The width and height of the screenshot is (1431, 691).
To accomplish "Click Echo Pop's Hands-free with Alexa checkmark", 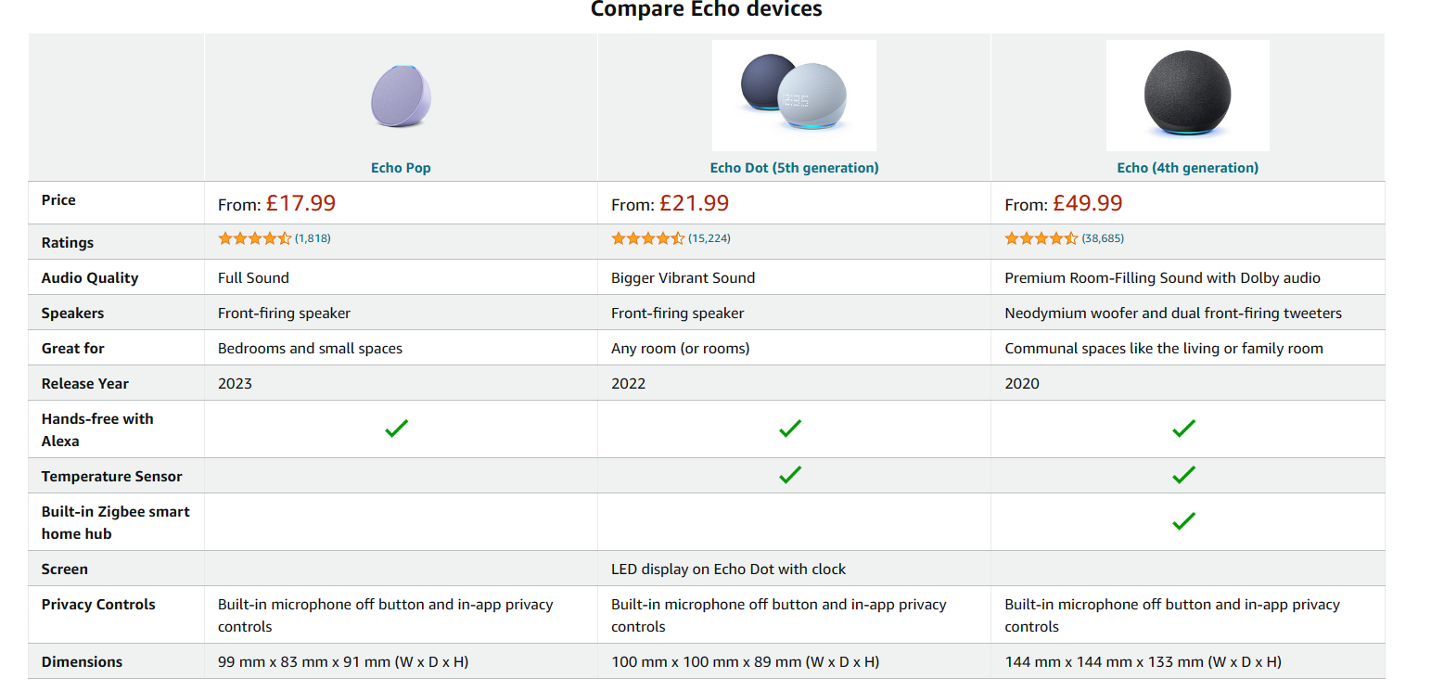I will [x=397, y=429].
